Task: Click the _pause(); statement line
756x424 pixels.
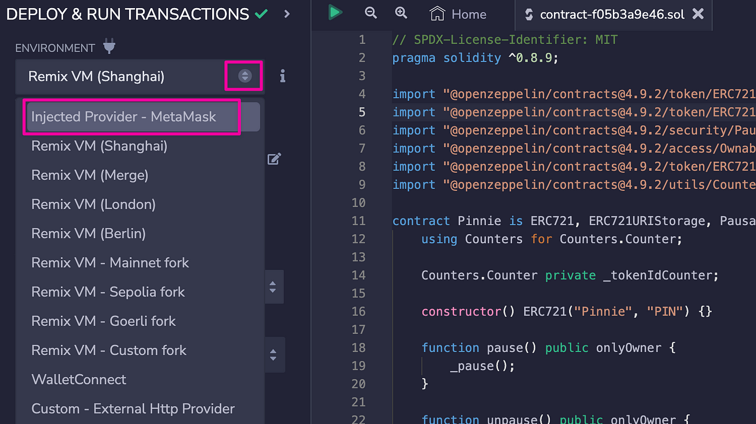Action: pyautogui.click(x=482, y=366)
